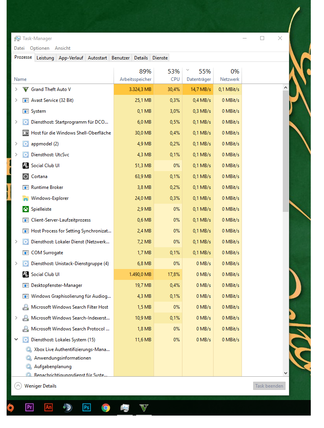Screen dimensions: 324x428
Task: Click the System process icon
Action: [25, 111]
